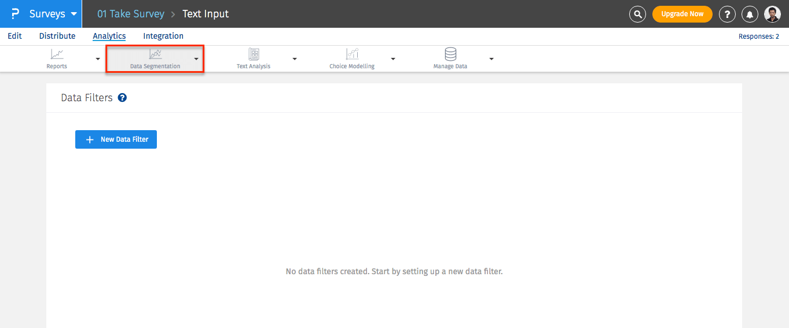Viewport: 789px width, 328px height.
Task: Open the 01 Take Survey breadcrumb link
Action: tap(131, 14)
